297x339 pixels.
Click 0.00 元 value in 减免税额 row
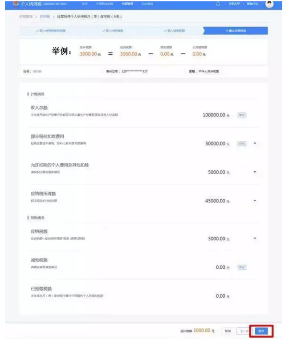(223, 267)
